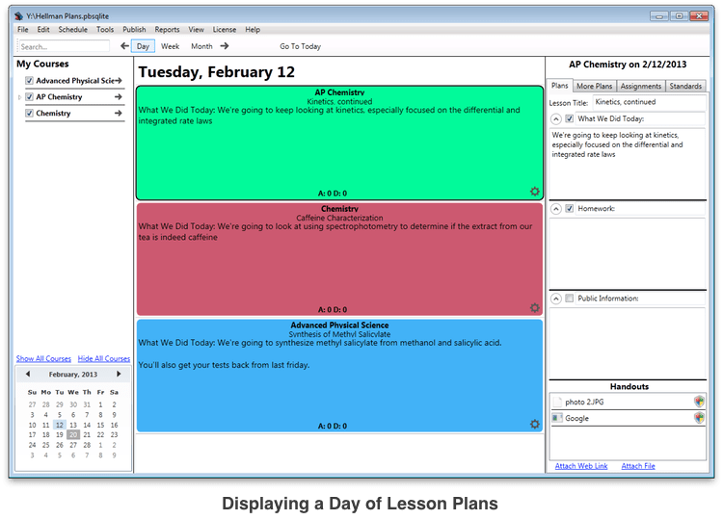Click shield icon beside photo 2.JPG handout
This screenshot has width=723, height=520.
[699, 402]
